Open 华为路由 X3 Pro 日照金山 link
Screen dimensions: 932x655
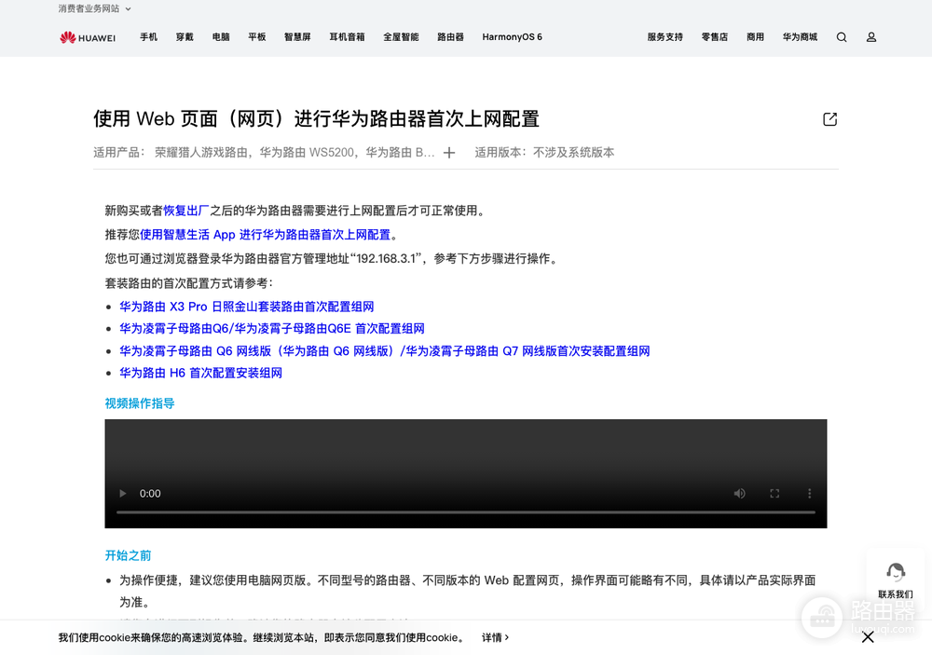click(x=247, y=307)
